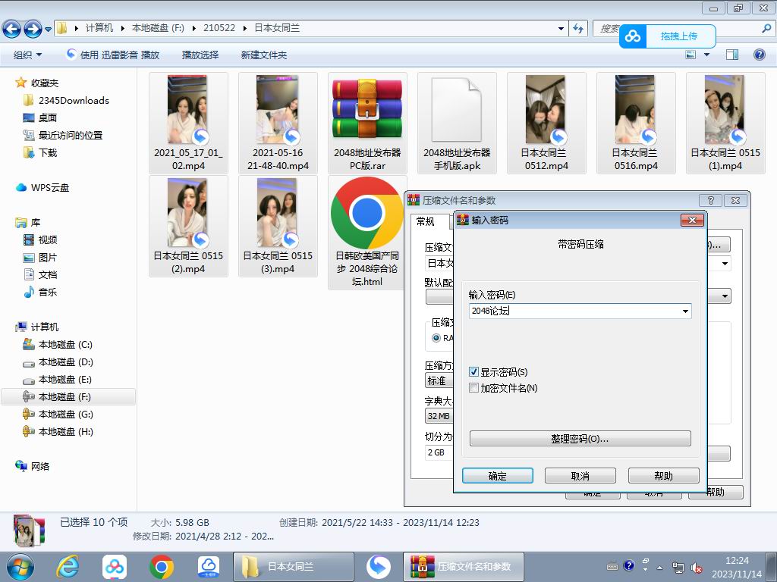
Task: Launch Chrome from the taskbar
Action: pyautogui.click(x=161, y=566)
